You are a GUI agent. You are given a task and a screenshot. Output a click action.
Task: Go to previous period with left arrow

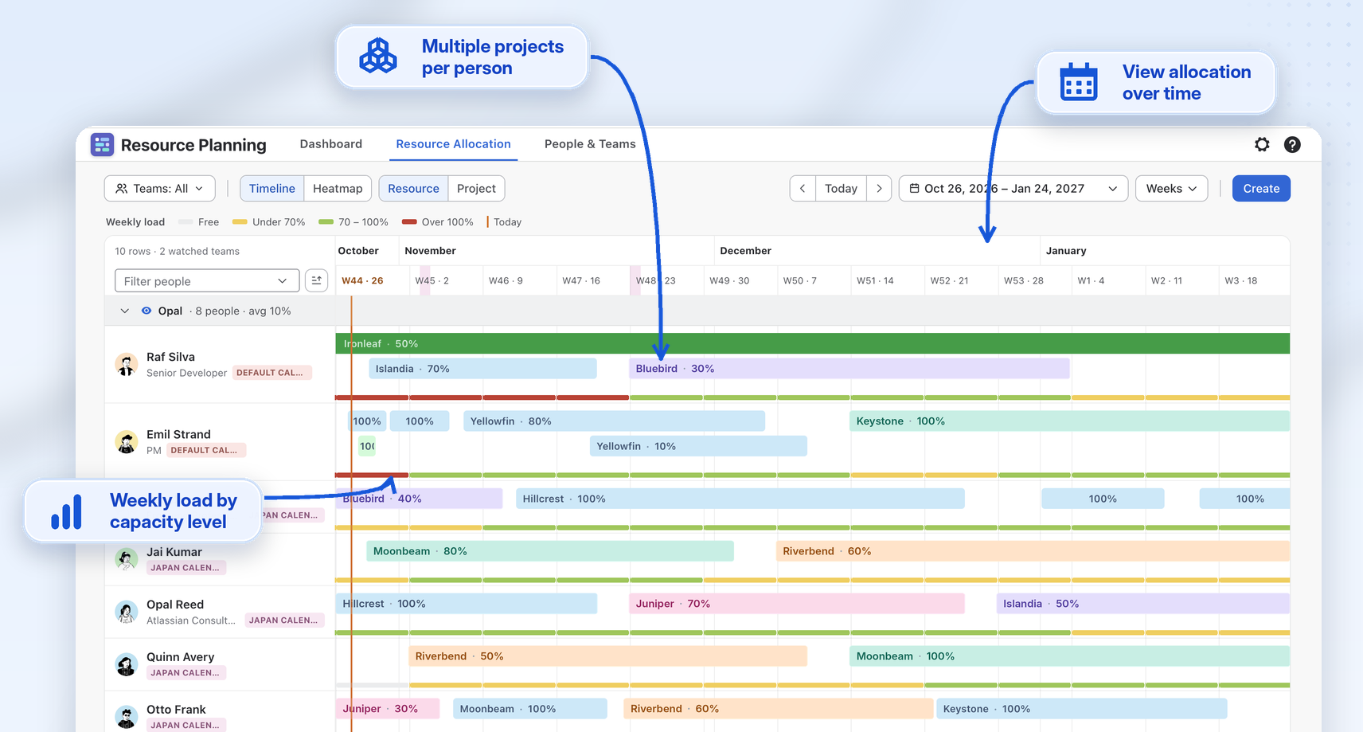(x=803, y=189)
